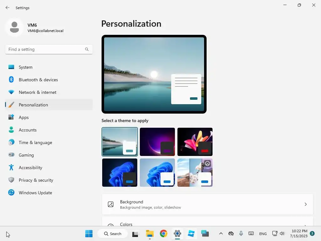Screen dimensions: 321x241
Task: Click the cloud sync tray icon
Action: tap(231, 233)
